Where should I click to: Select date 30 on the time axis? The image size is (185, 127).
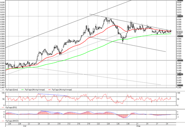point(128,124)
